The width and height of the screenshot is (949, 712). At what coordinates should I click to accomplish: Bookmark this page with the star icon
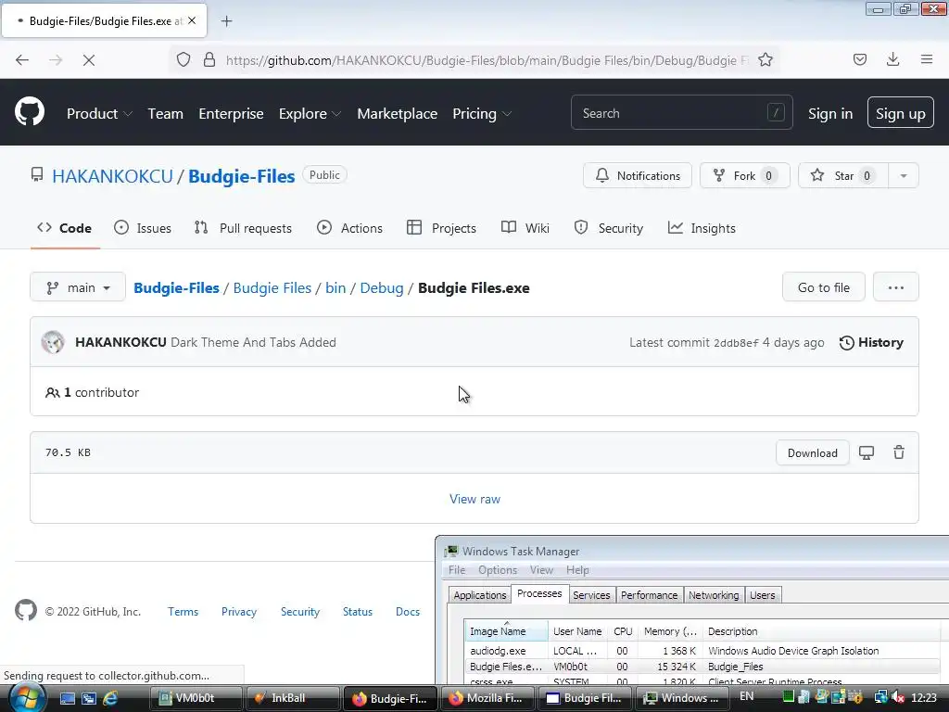pyautogui.click(x=766, y=60)
